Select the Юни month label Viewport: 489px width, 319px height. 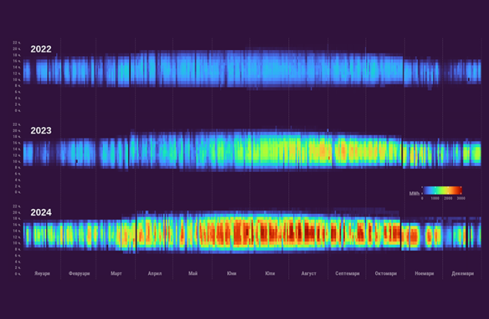231,273
